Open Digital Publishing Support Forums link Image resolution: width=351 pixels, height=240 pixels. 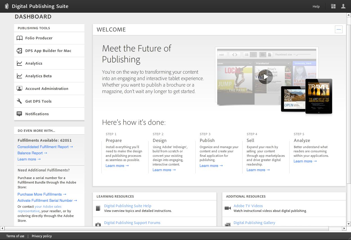click(x=132, y=223)
